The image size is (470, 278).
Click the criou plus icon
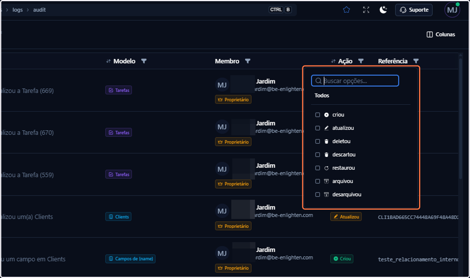[x=327, y=115]
